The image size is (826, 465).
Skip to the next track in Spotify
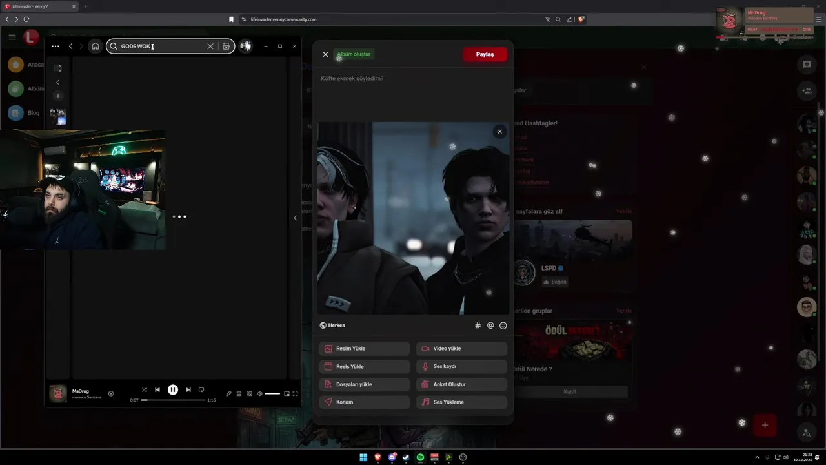(188, 390)
